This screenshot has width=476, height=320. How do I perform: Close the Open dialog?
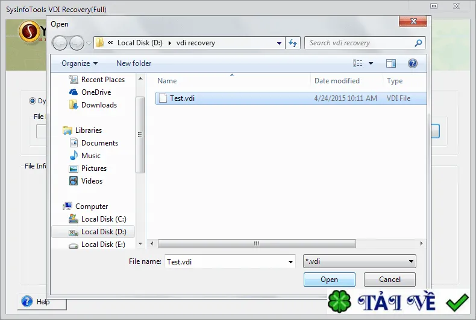tap(413, 21)
